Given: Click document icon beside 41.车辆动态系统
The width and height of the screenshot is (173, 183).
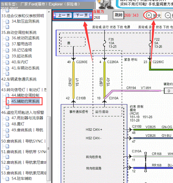Looking at the screenshot, I should coord(7,68).
